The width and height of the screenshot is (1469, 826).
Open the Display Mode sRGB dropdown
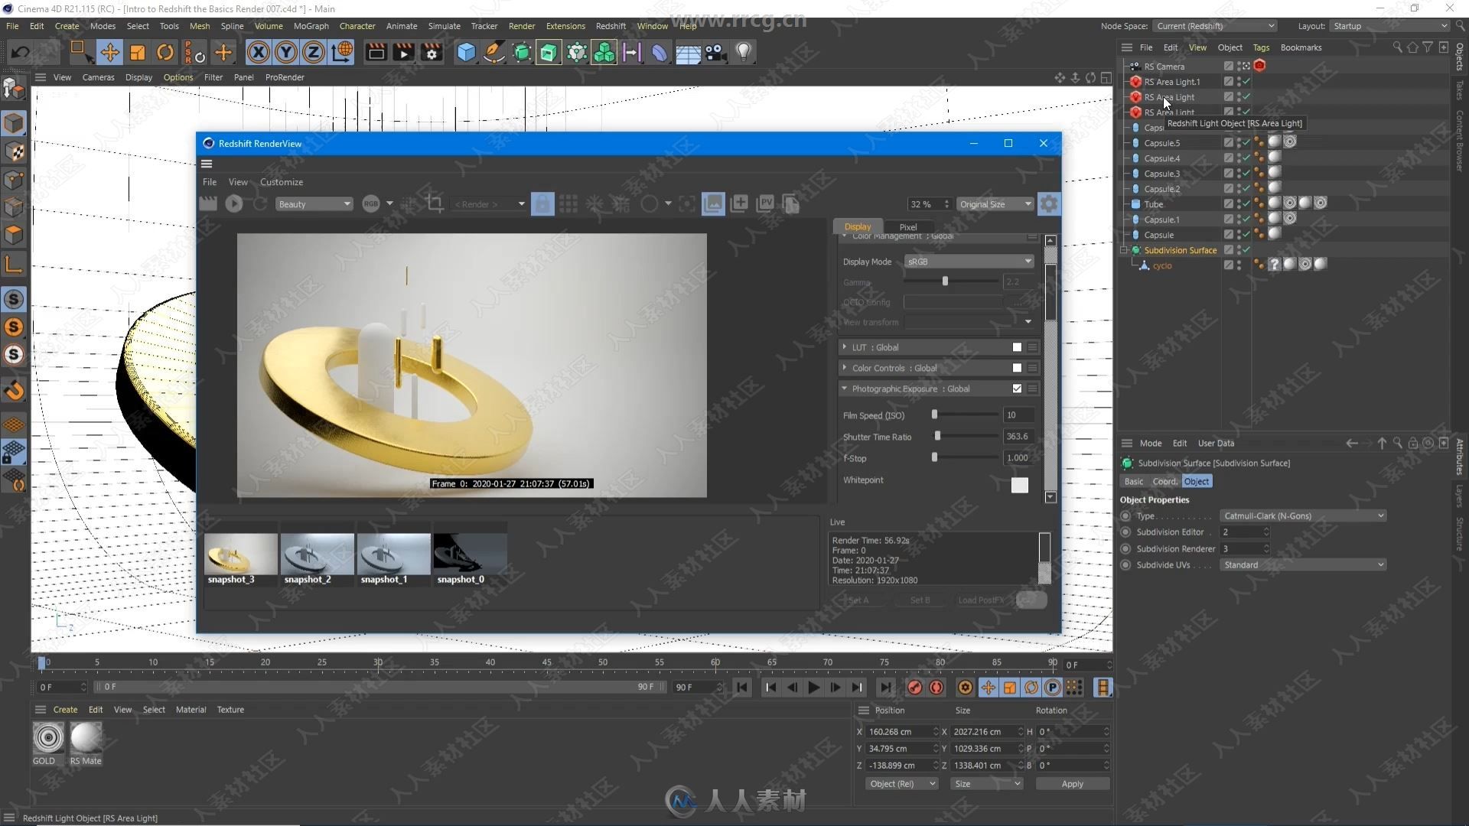pyautogui.click(x=969, y=262)
